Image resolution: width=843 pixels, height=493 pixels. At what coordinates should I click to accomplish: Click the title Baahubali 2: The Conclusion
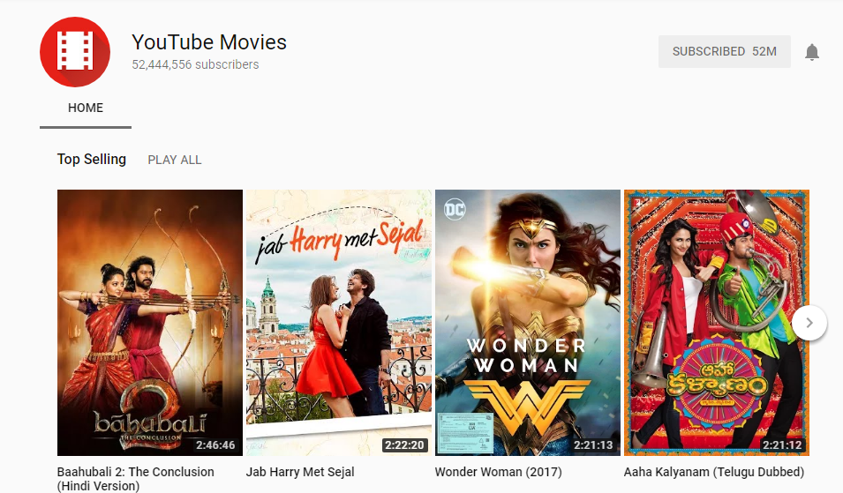135,479
